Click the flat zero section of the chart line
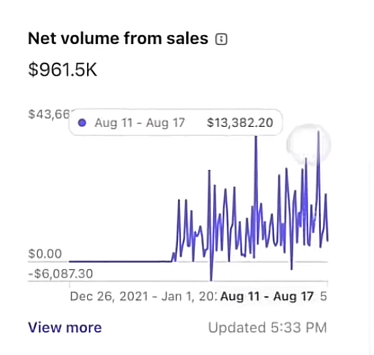Image resolution: width=374 pixels, height=355 pixels. 121,261
